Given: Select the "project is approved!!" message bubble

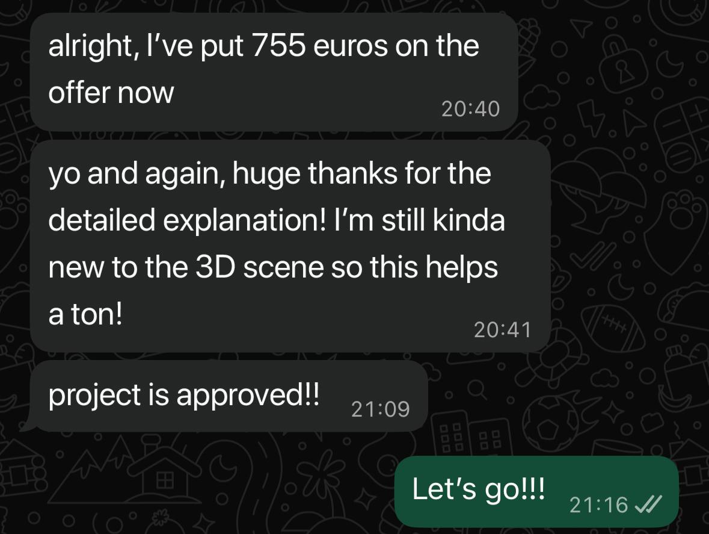Looking at the screenshot, I should [x=226, y=396].
